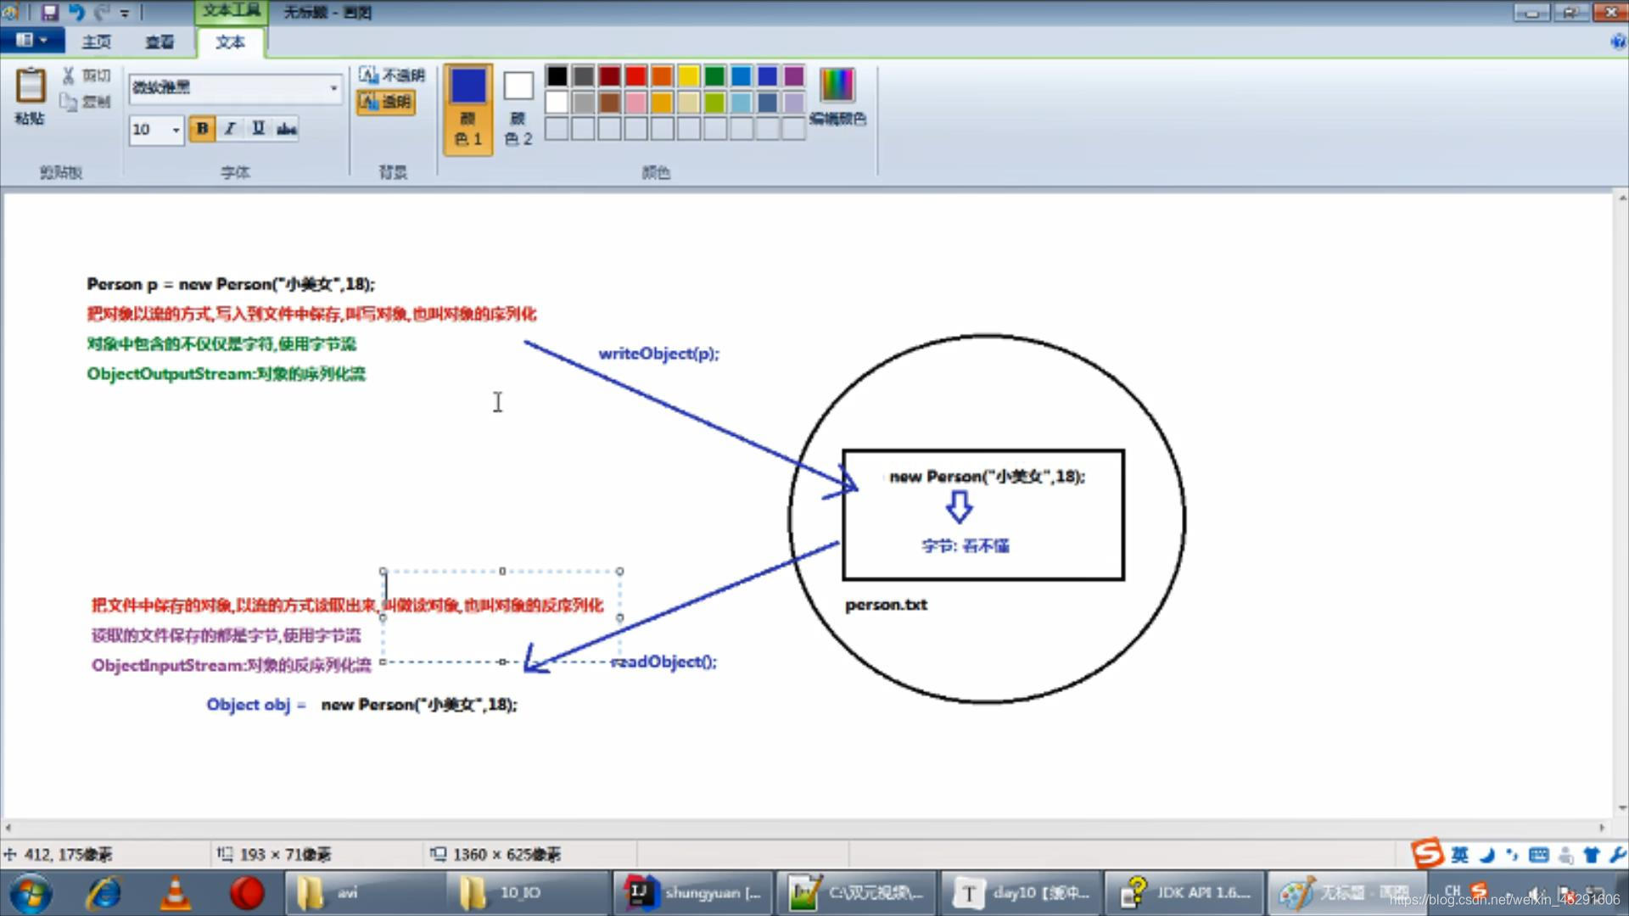This screenshot has width=1629, height=916.
Task: Pick the red color swatch
Action: point(635,76)
